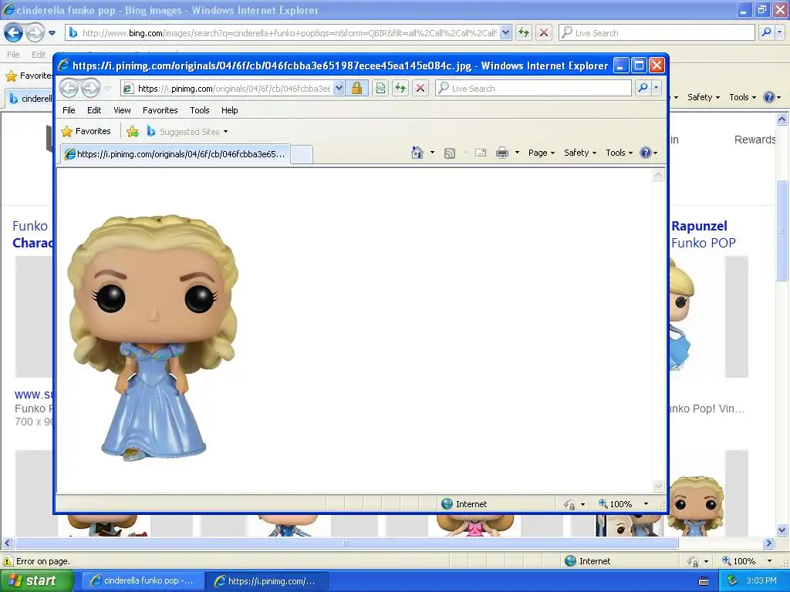Expand zoom level dropdown in pinimg status bar
This screenshot has height=592, width=790.
click(x=646, y=504)
